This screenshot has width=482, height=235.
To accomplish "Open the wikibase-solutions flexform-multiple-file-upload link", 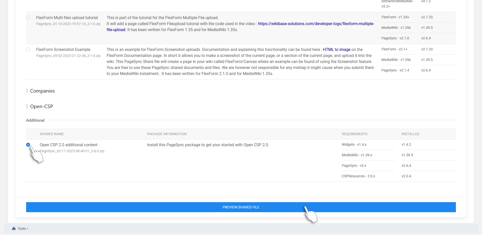I will [316, 24].
